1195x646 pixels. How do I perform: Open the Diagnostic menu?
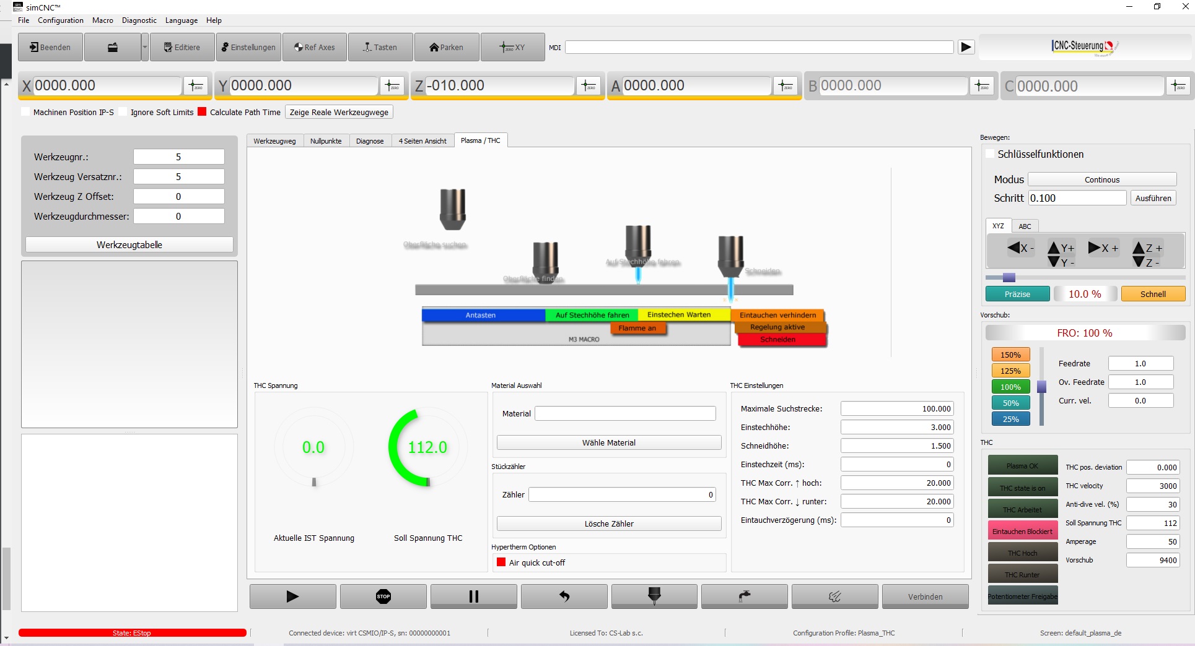point(139,20)
